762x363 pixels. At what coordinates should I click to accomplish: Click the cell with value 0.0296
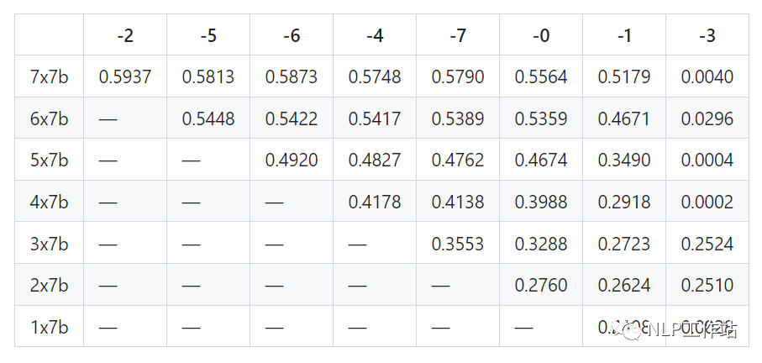point(707,119)
